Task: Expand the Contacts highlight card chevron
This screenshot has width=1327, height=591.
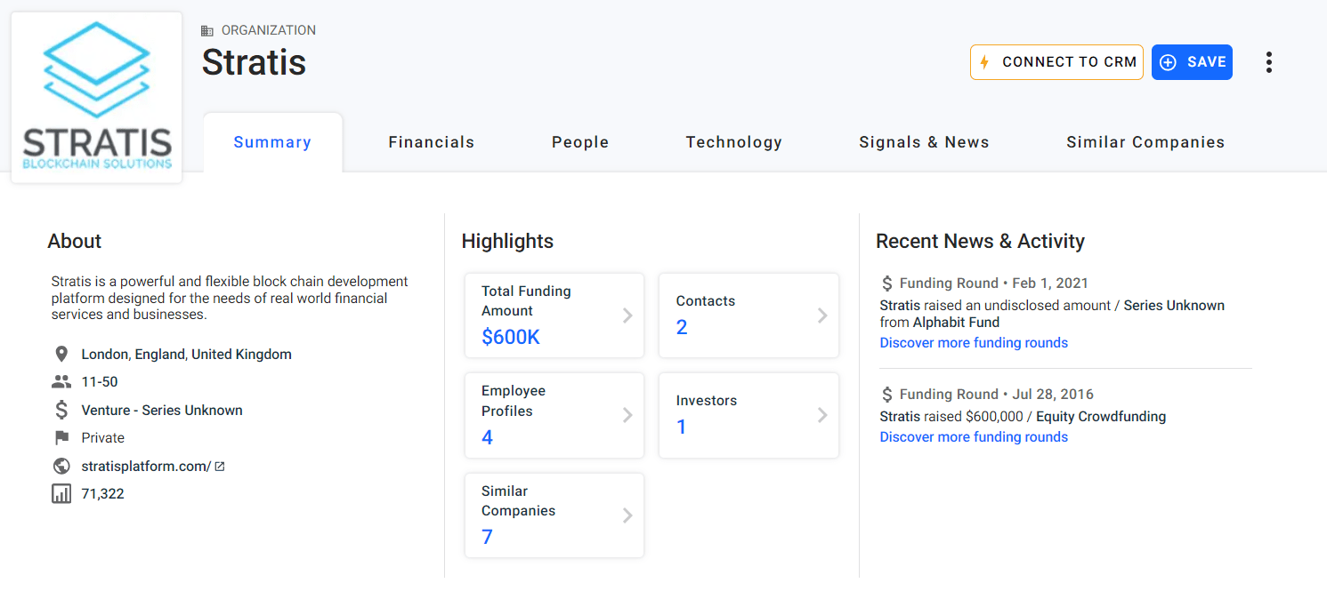Action: 823,315
